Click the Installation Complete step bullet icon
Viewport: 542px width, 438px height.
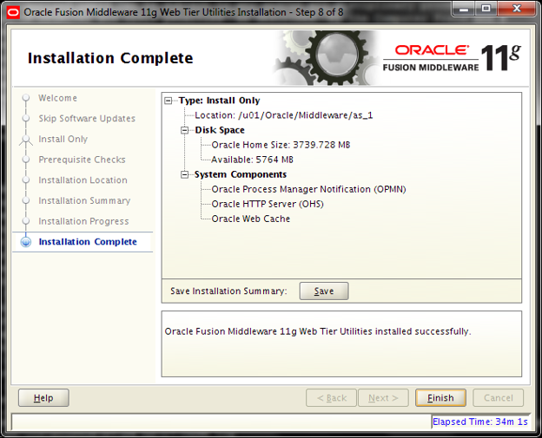[26, 242]
